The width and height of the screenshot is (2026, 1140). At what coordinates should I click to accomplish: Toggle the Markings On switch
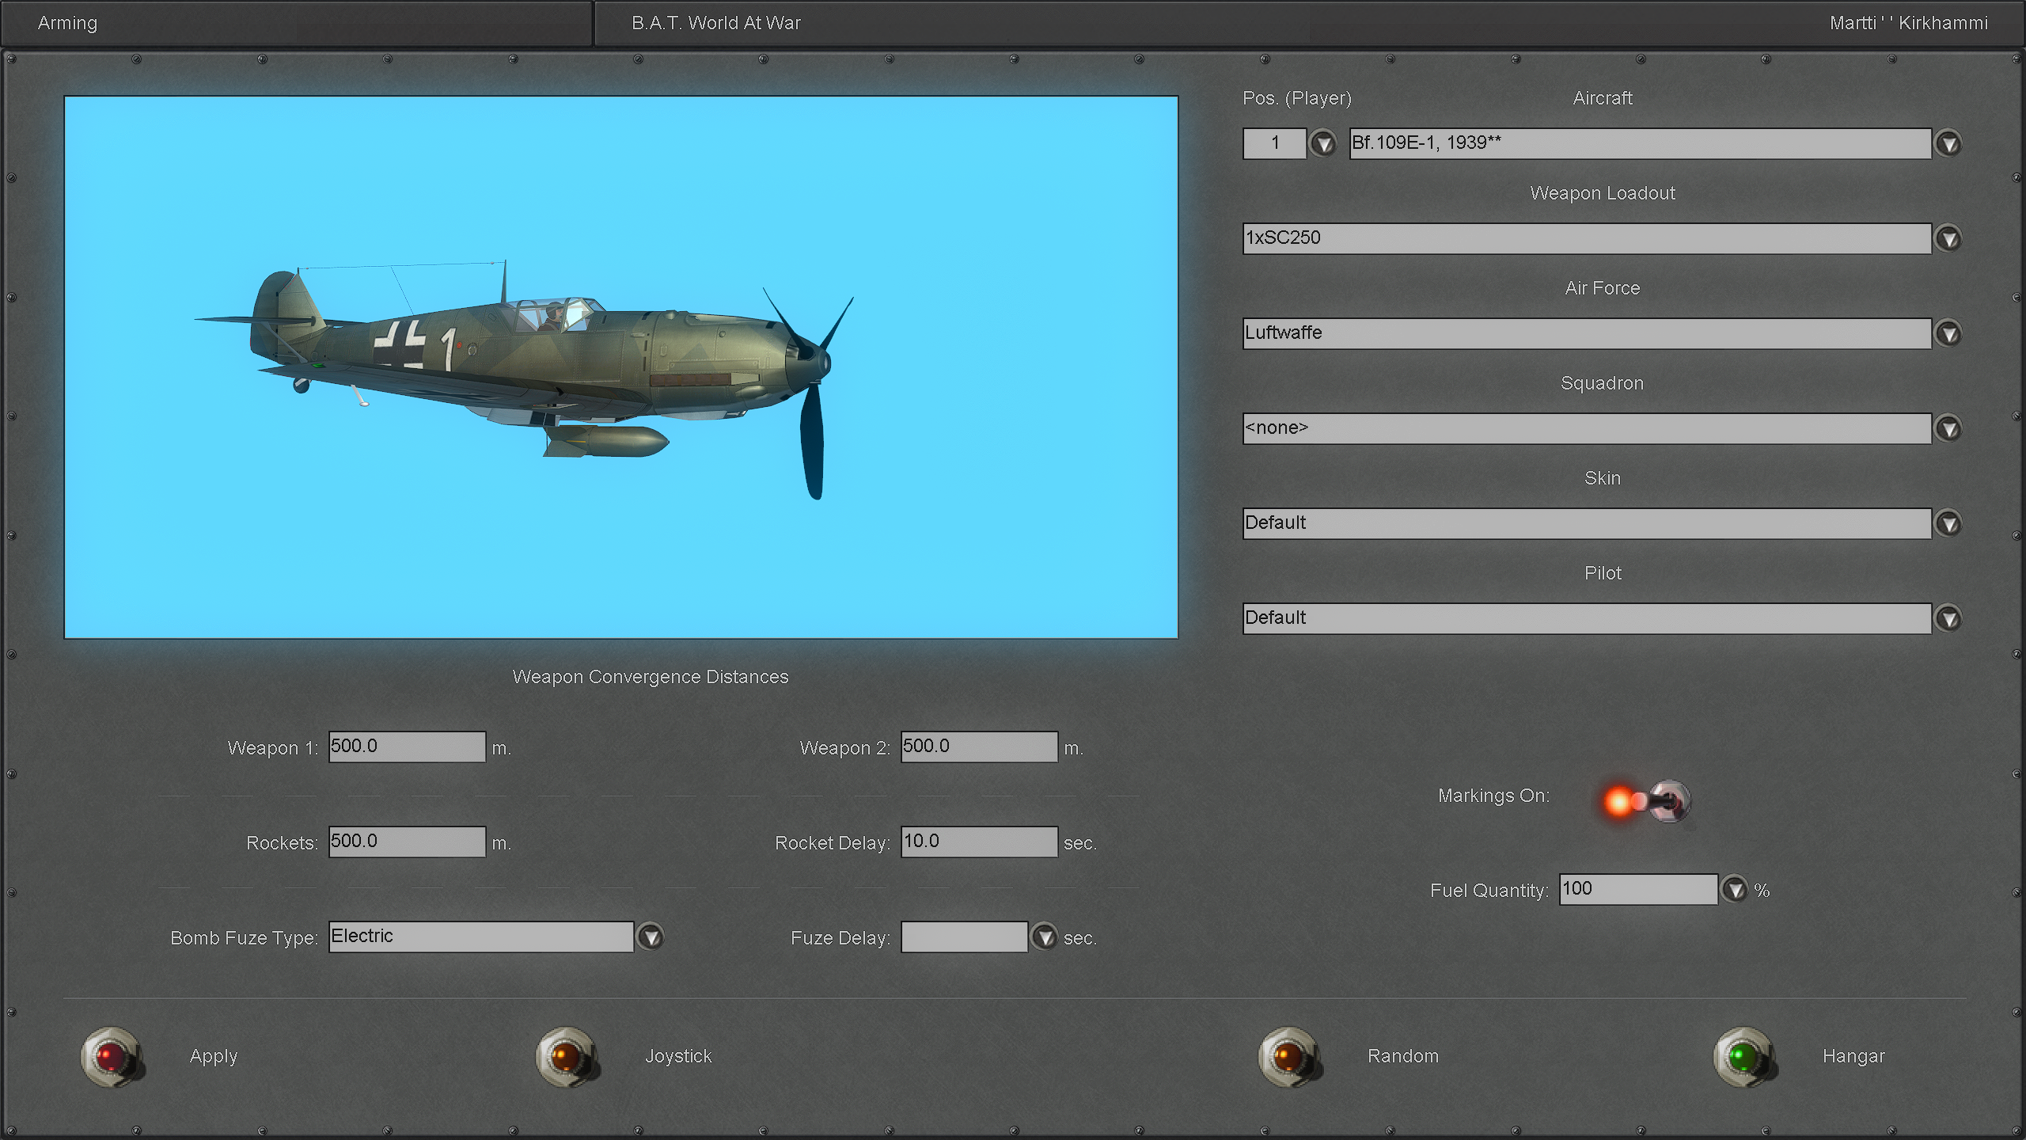1667,801
